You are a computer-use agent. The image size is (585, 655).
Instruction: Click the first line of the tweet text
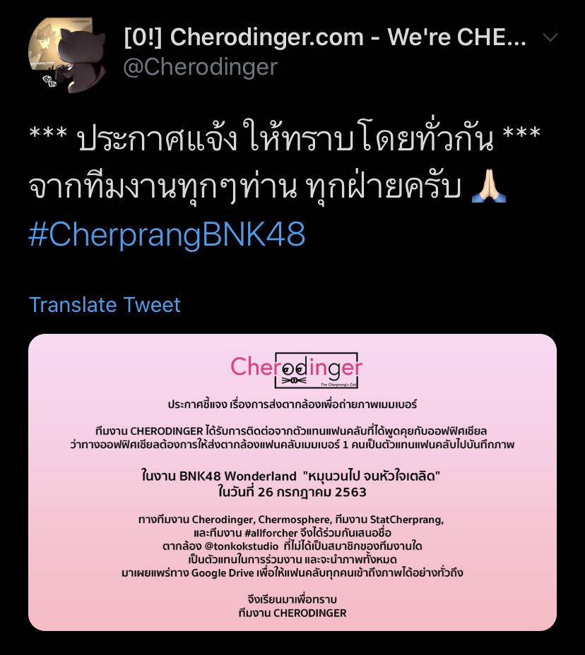[x=285, y=137]
